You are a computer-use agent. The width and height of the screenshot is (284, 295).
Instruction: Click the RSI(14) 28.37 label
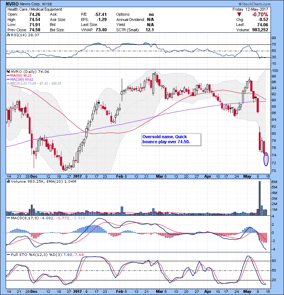point(25,35)
